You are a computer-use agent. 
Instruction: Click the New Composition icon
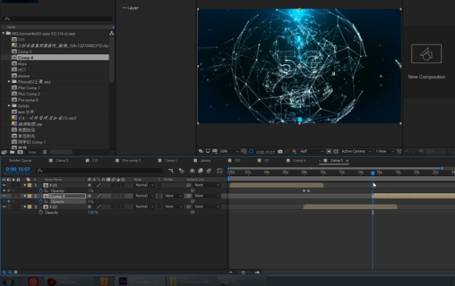coord(425,55)
